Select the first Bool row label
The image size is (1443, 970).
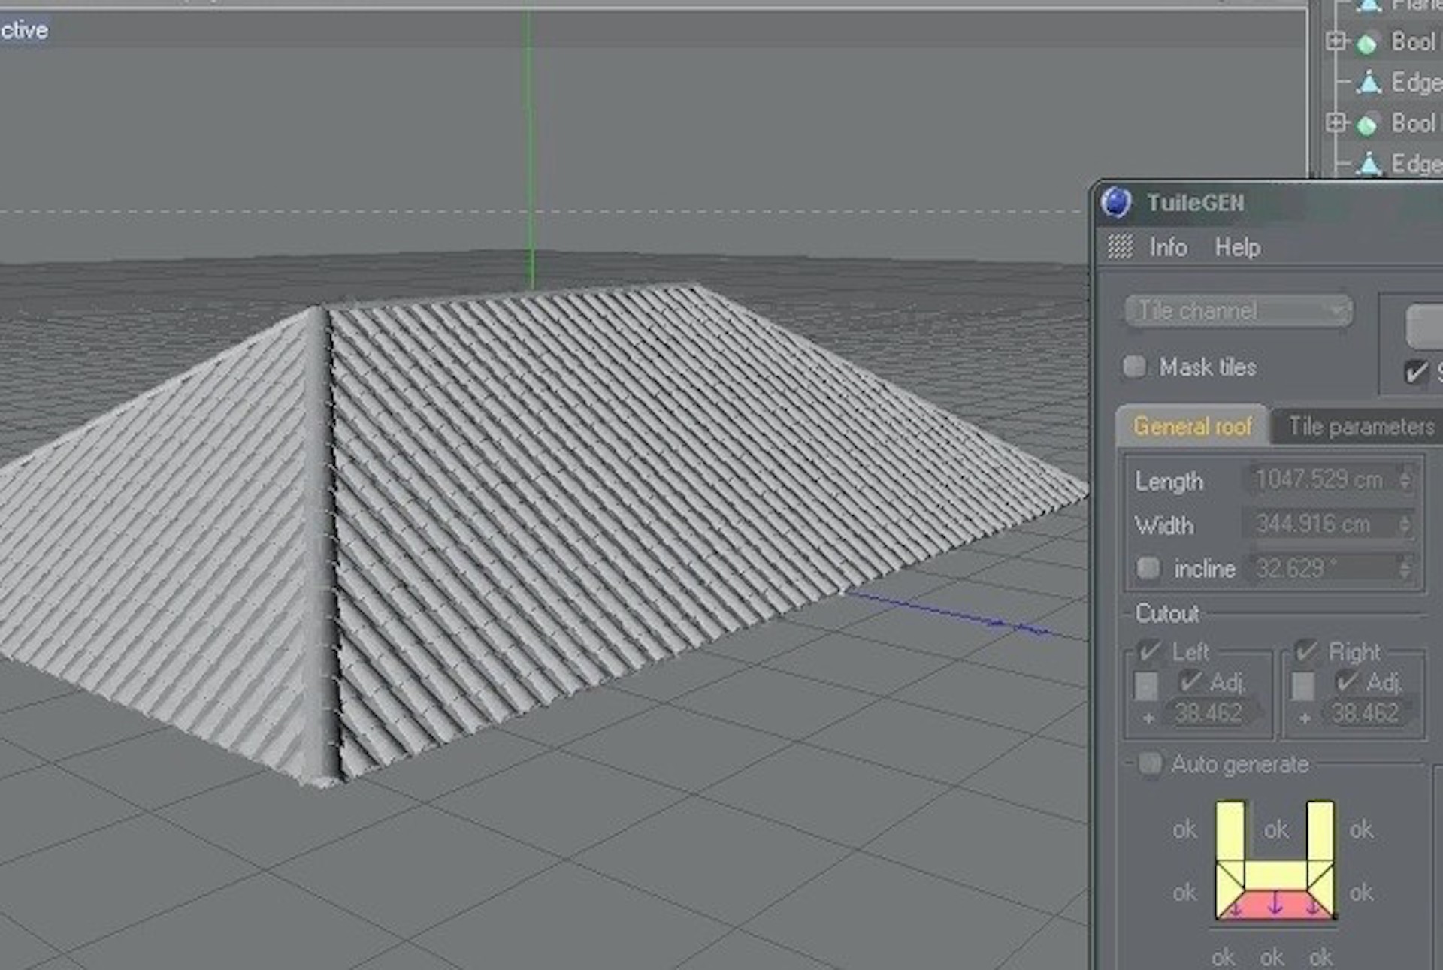pyautogui.click(x=1413, y=42)
